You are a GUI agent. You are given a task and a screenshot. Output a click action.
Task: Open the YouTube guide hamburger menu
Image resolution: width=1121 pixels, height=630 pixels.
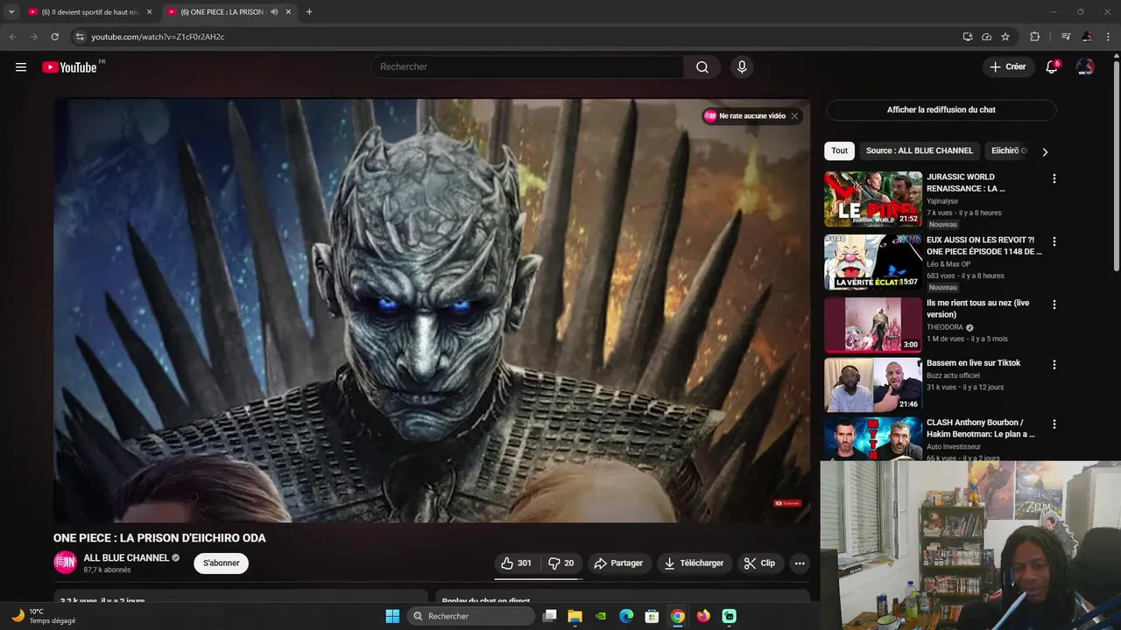tap(21, 67)
